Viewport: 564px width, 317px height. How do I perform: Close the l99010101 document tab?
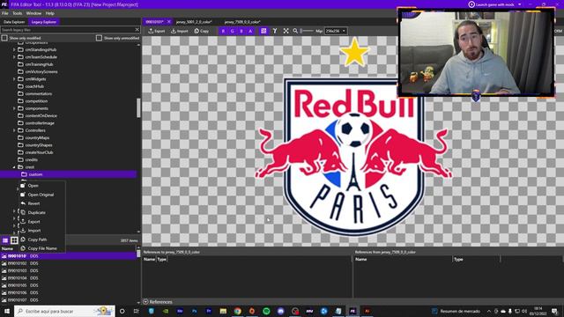(x=168, y=22)
